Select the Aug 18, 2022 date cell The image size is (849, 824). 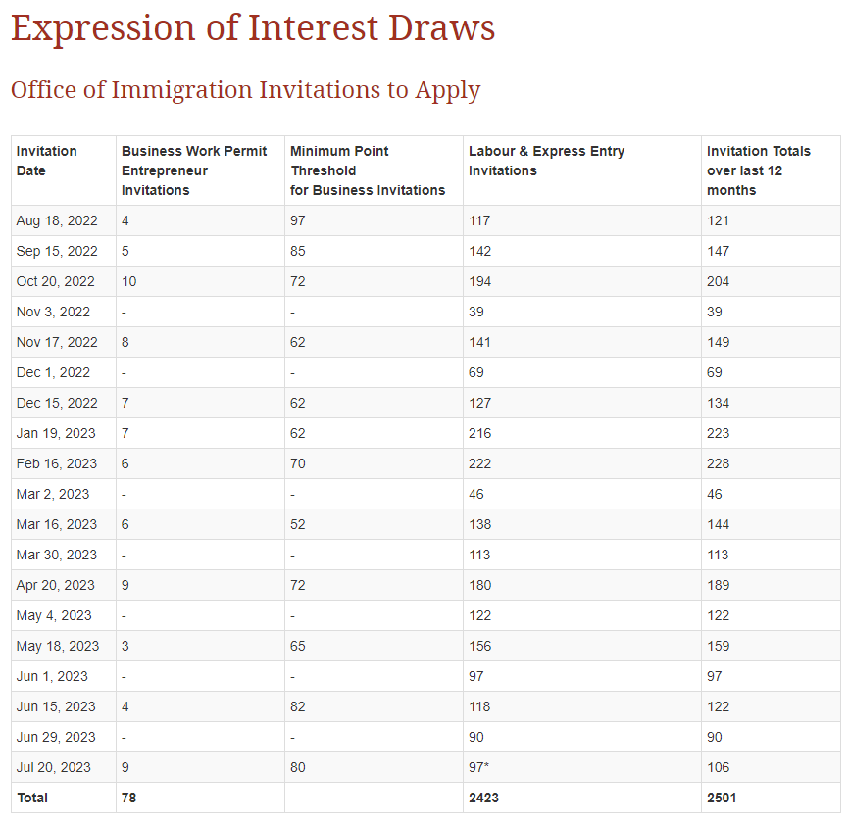point(57,220)
